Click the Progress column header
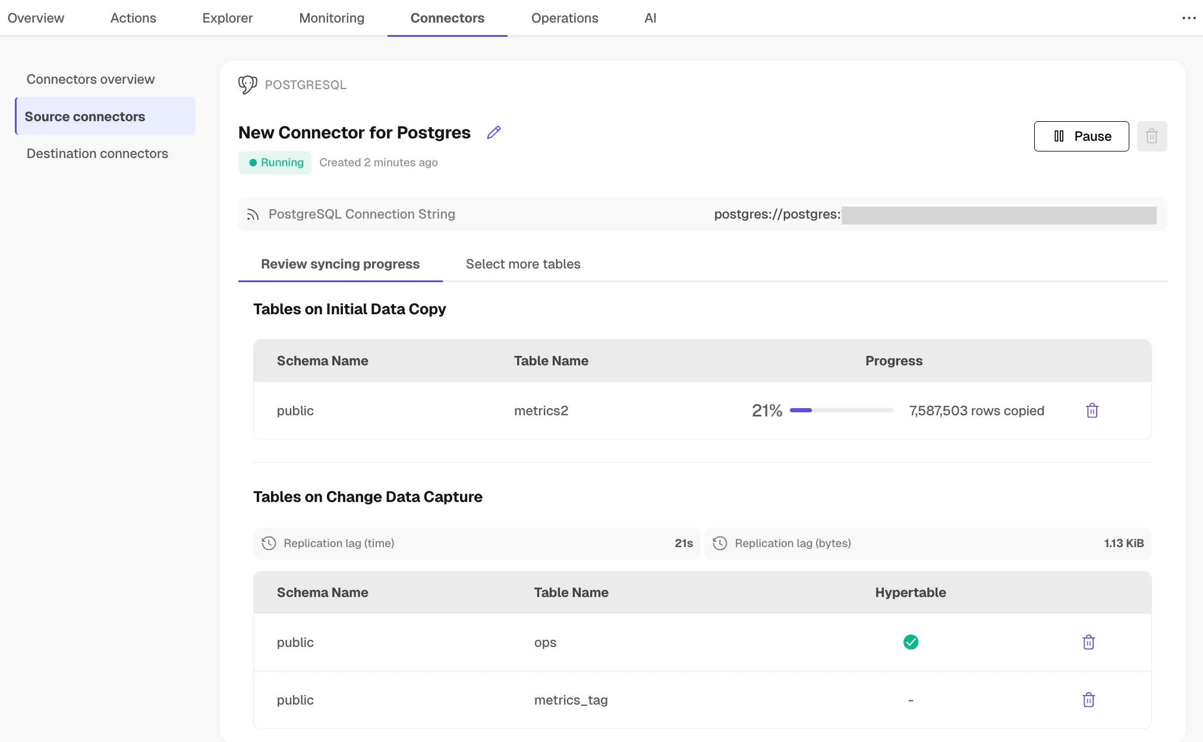This screenshot has height=742, width=1203. 894,361
